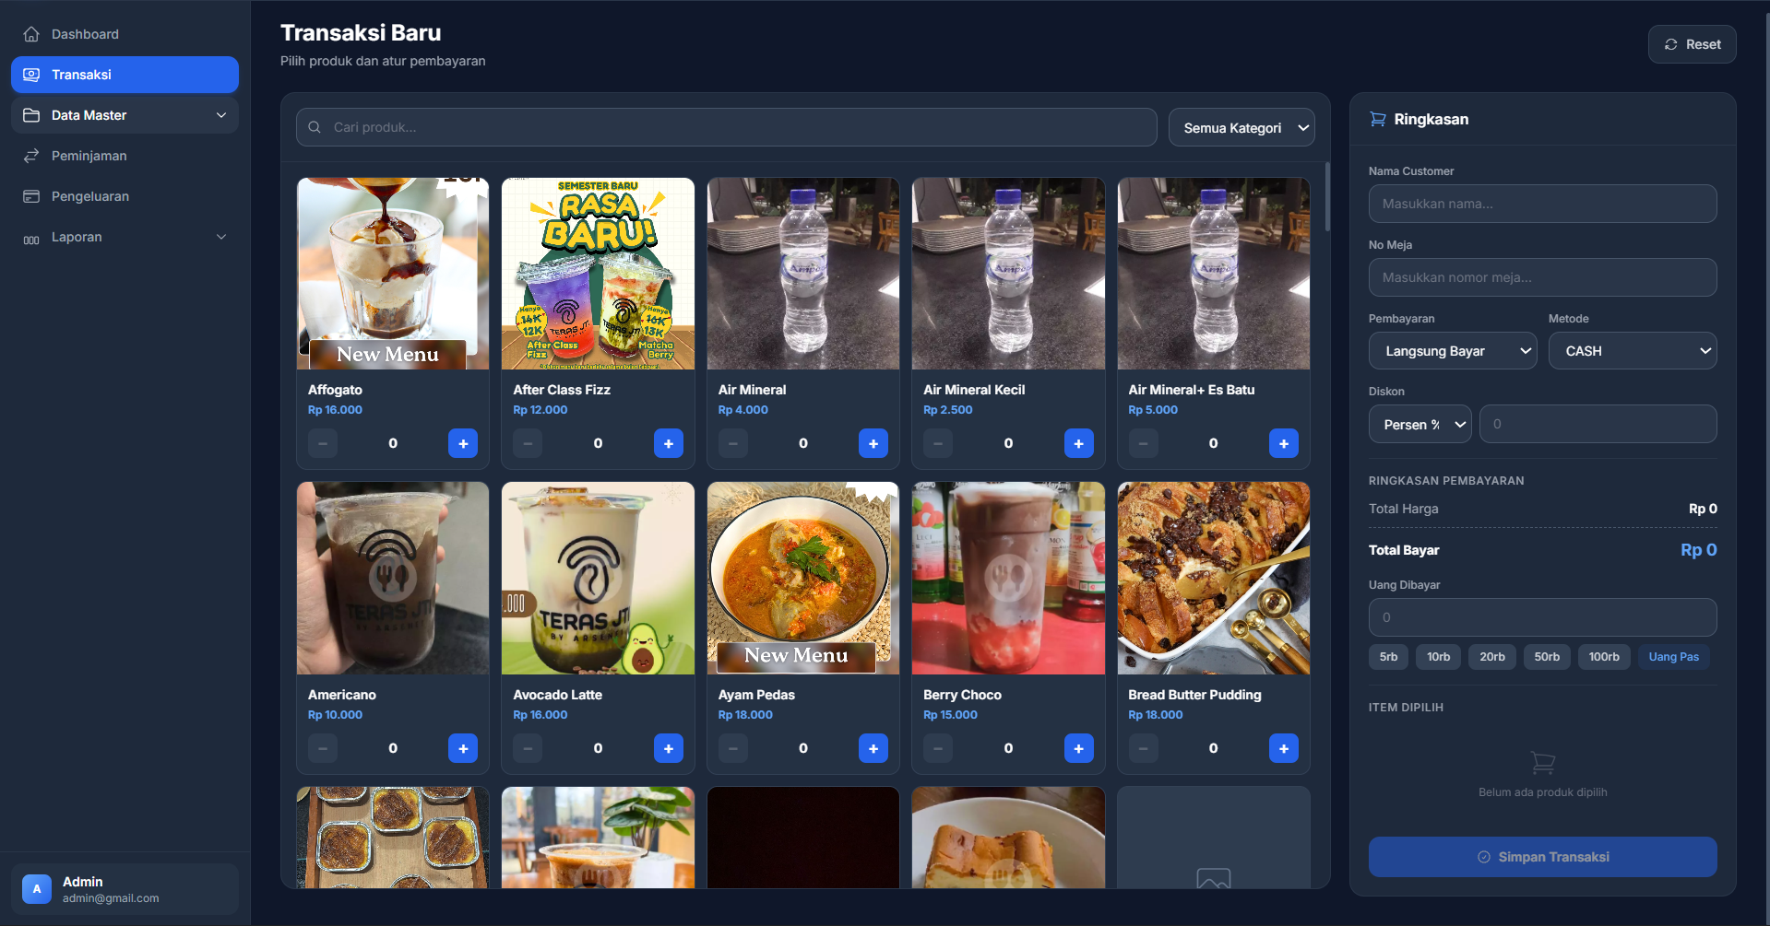Expand the CASH payment method dropdown
1770x926 pixels.
pos(1632,351)
